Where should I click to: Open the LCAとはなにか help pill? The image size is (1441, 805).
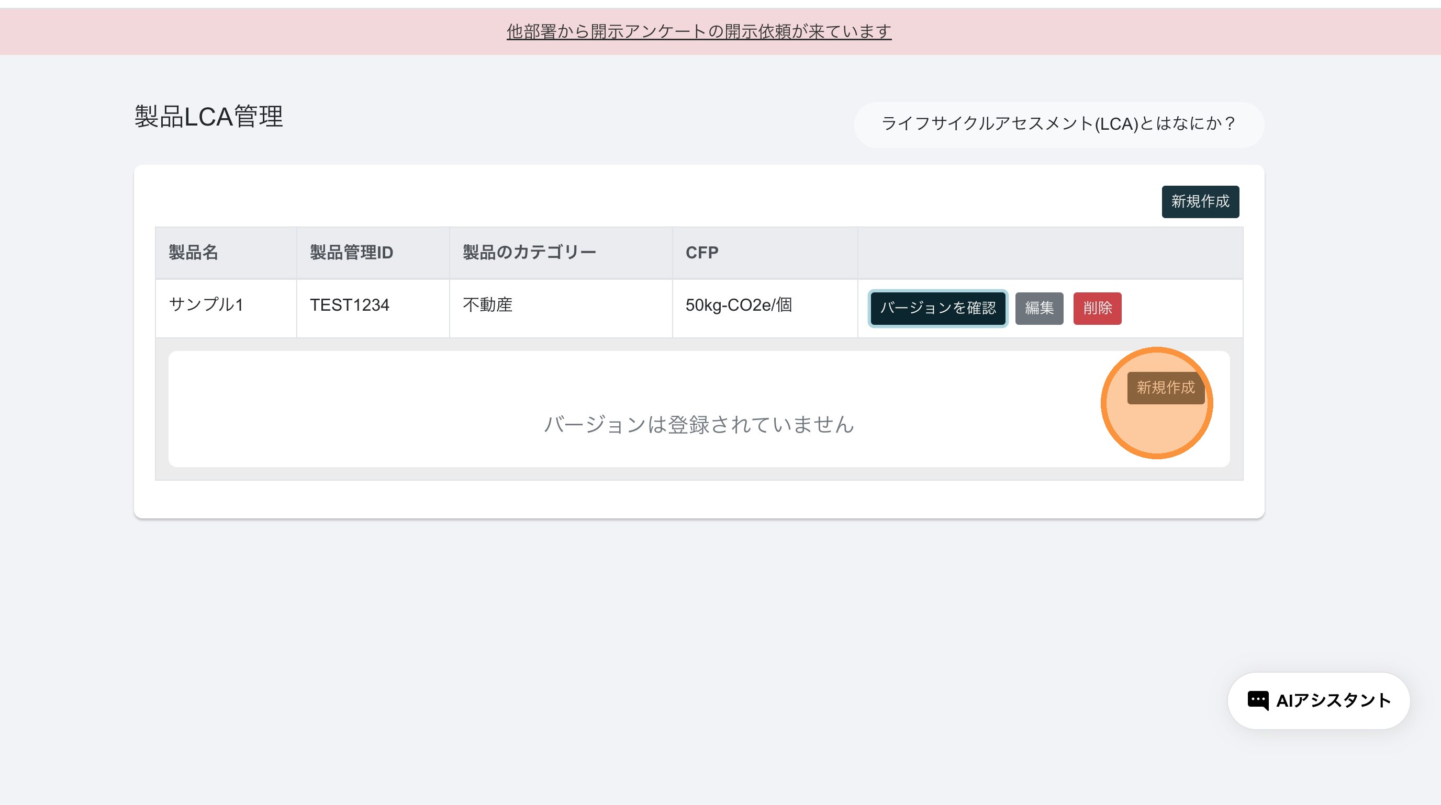1058,123
